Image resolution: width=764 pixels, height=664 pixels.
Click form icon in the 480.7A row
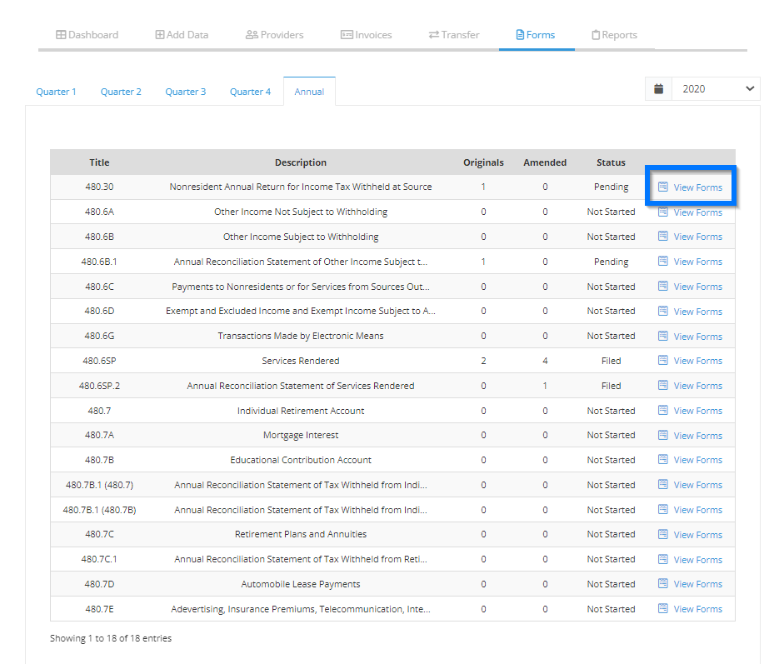coord(662,435)
